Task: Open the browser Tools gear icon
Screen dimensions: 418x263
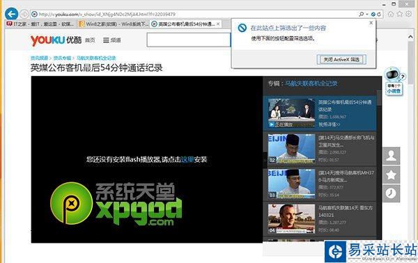Action: (409, 14)
